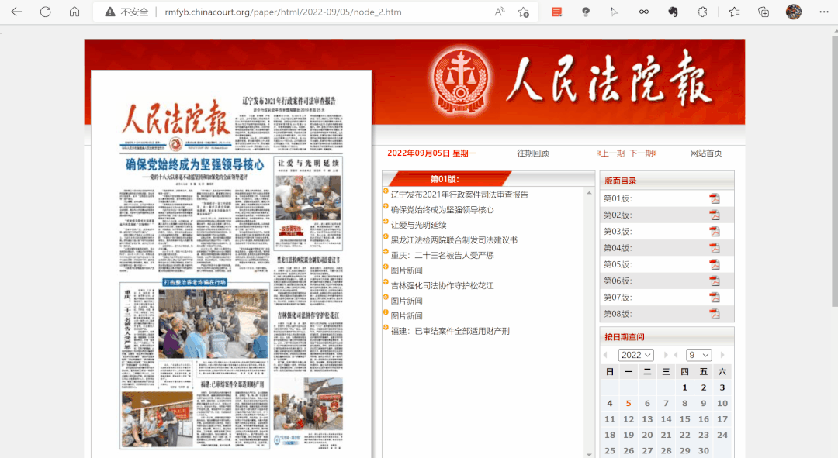The width and height of the screenshot is (838, 458).
Task: Reload the current page
Action: (46, 12)
